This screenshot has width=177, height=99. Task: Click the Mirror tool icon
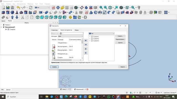(100, 12)
